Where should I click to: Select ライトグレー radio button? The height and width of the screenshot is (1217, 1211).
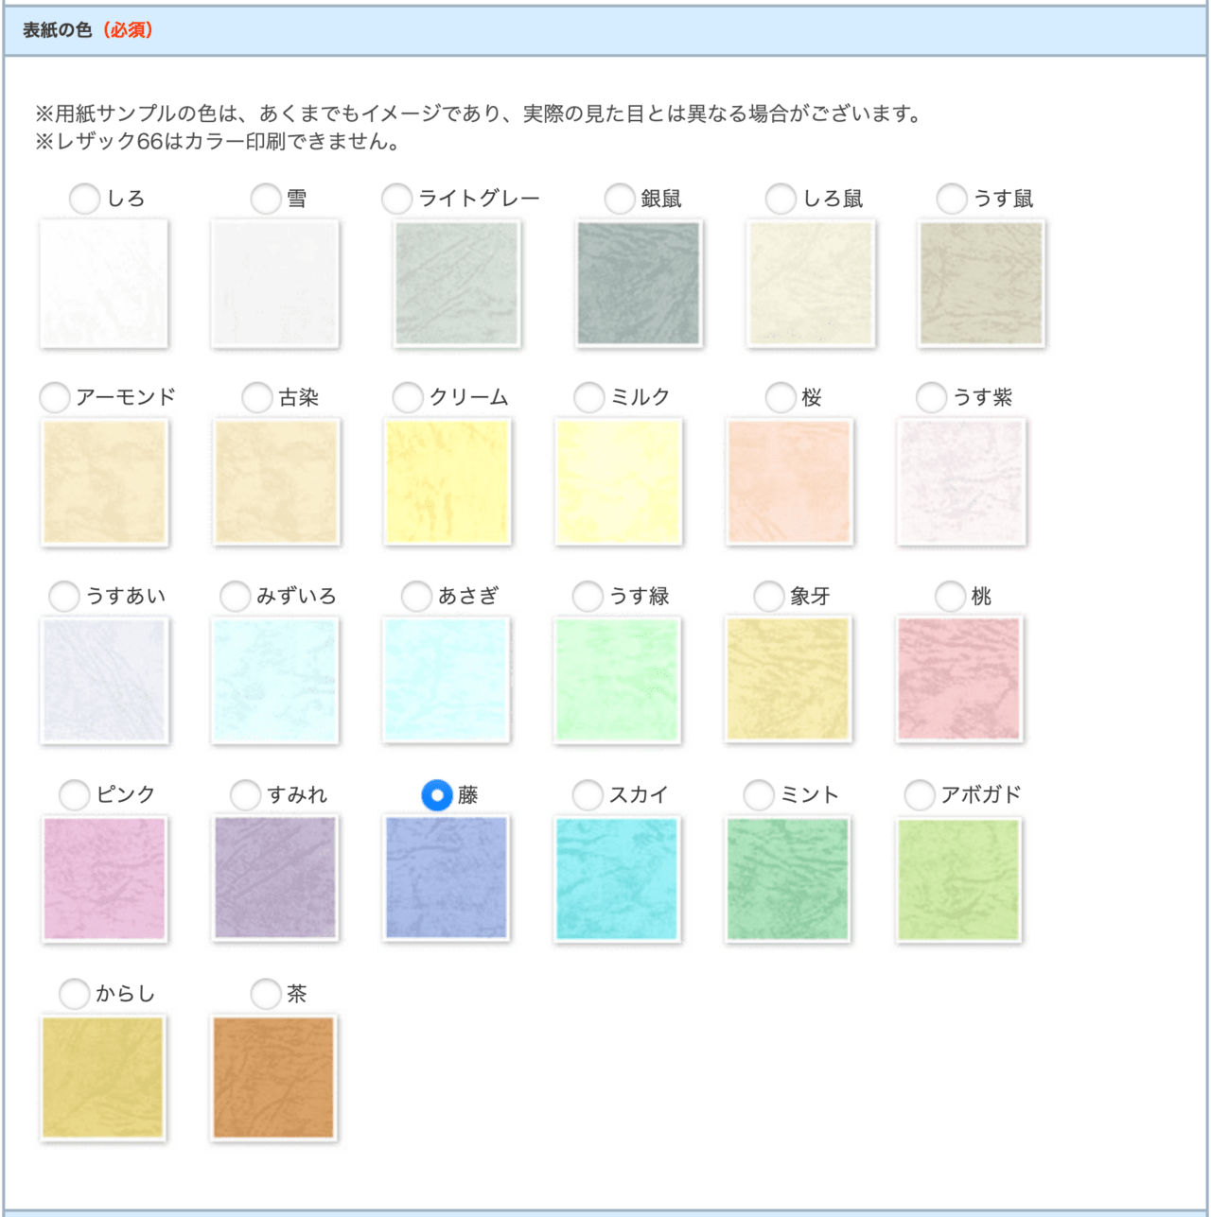coord(396,199)
